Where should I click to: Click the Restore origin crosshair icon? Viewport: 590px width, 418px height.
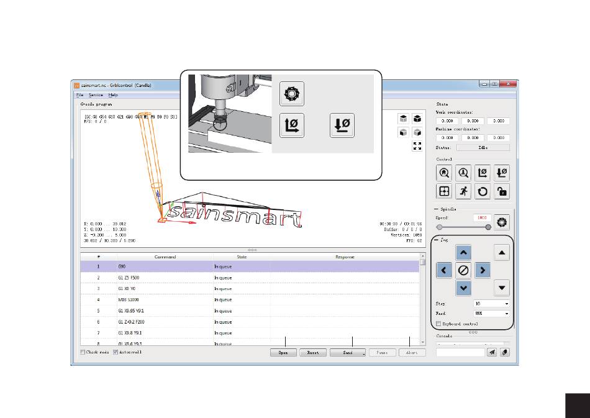(444, 191)
